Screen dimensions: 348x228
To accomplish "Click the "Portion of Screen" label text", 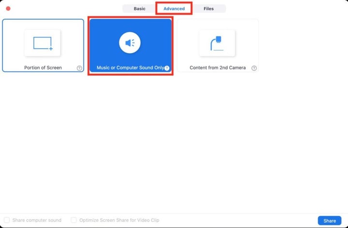I will (43, 68).
